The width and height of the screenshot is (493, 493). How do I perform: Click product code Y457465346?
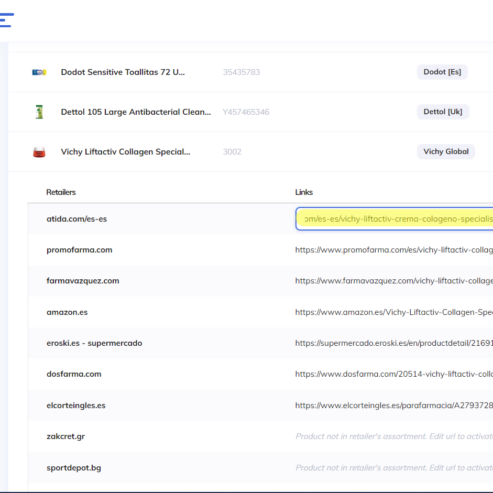click(x=246, y=112)
